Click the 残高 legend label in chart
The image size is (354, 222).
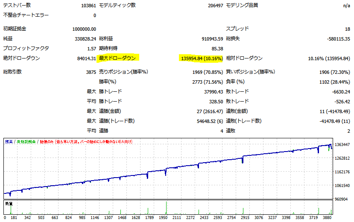point(9,141)
